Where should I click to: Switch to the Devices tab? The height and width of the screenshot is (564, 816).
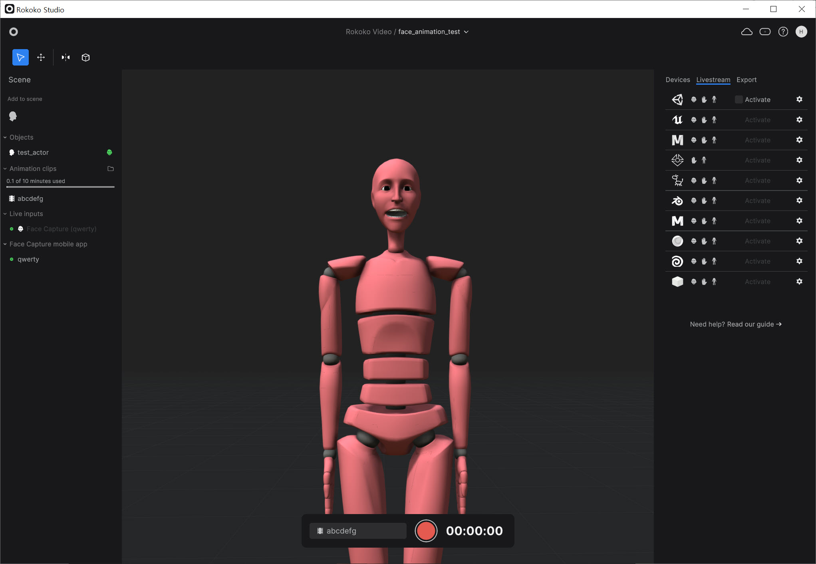(677, 80)
